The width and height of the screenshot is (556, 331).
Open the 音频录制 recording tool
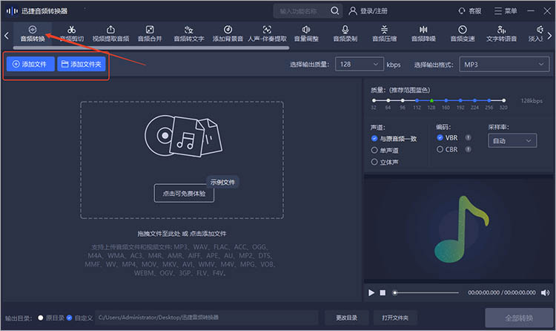click(345, 33)
